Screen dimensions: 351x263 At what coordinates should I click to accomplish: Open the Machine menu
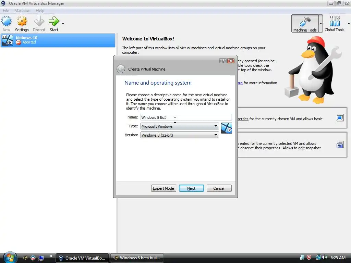22,11
